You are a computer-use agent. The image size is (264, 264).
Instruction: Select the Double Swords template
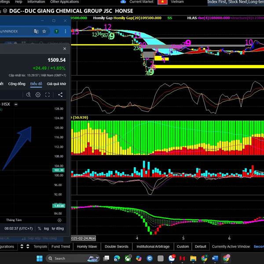pos(117,246)
